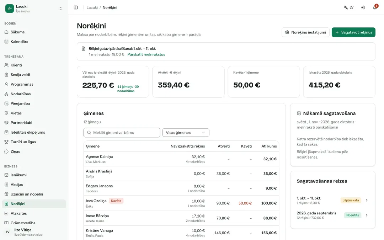This screenshot has width=384, height=240.
Task: Follow the Pārskatīt melnrakstus link
Action: (x=146, y=55)
